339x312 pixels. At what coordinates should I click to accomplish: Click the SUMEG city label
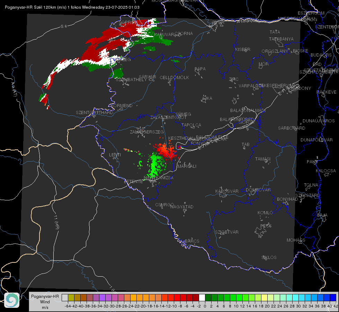tap(183, 114)
